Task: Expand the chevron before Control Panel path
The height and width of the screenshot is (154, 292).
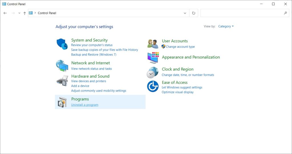Action: (x=35, y=13)
